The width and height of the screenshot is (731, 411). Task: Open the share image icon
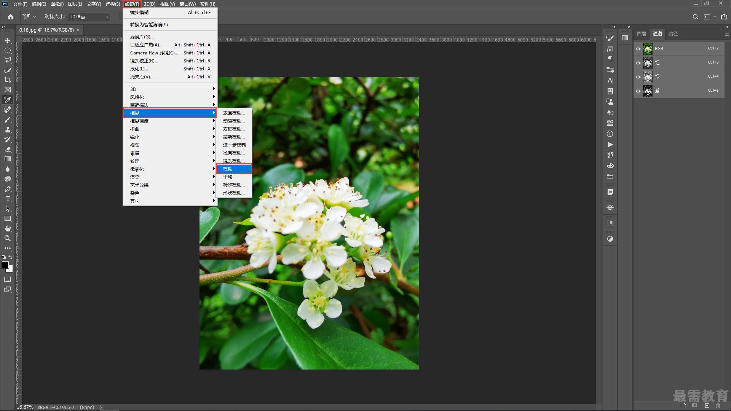[724, 17]
